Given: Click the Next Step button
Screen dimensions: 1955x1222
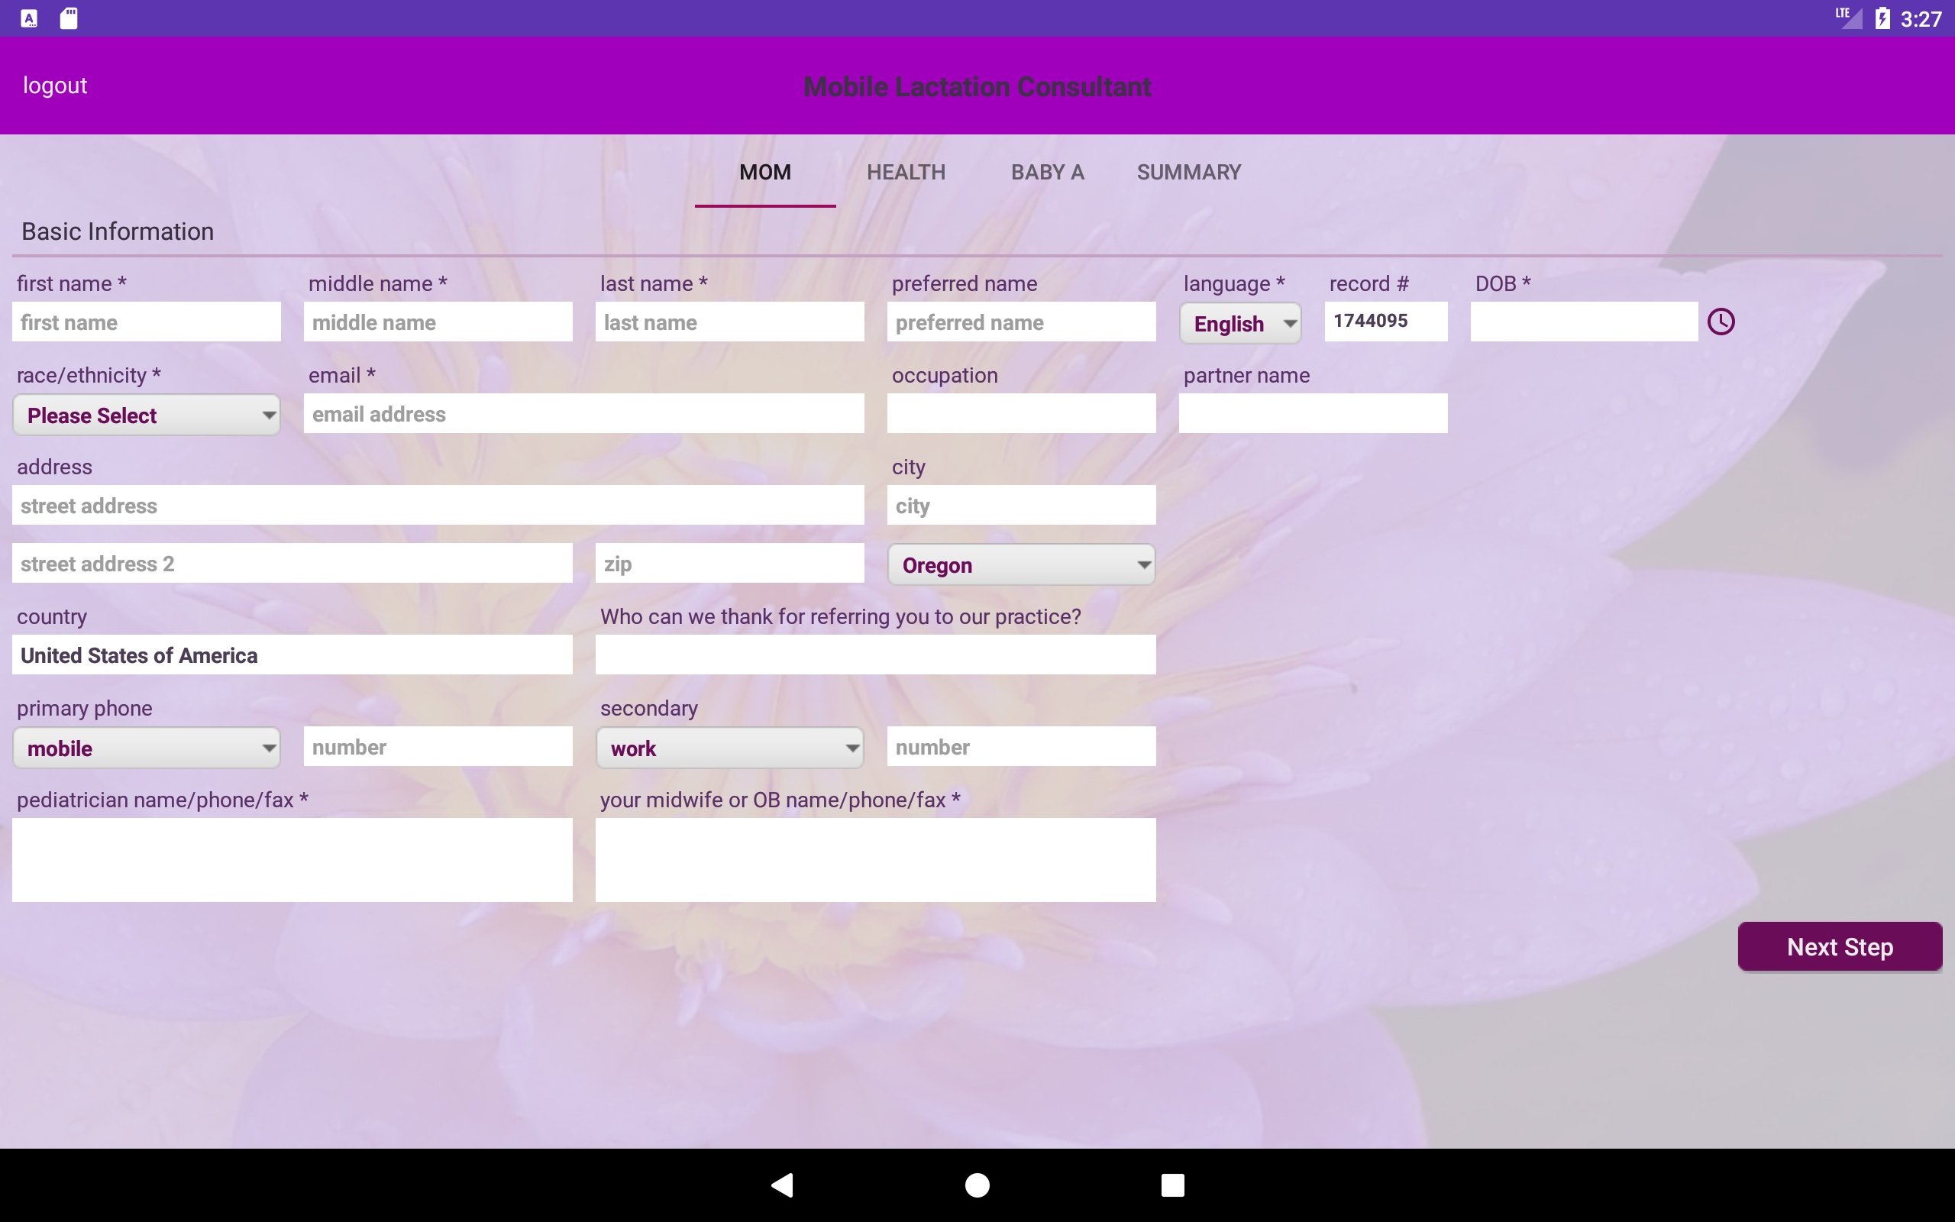Looking at the screenshot, I should (x=1840, y=946).
